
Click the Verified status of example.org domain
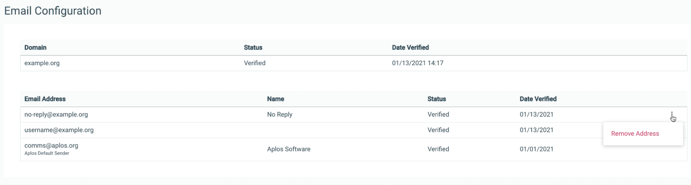coord(255,63)
